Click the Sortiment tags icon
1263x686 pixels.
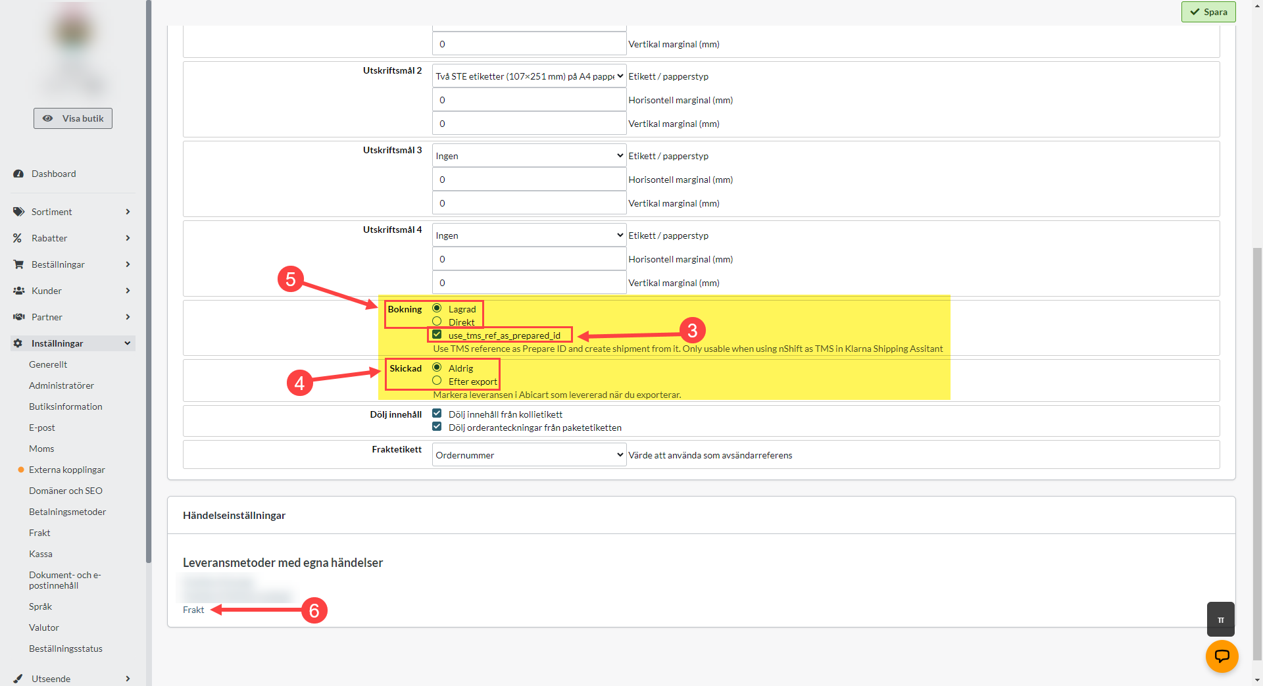click(18, 212)
